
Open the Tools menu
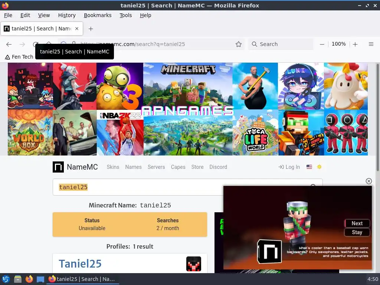(125, 15)
